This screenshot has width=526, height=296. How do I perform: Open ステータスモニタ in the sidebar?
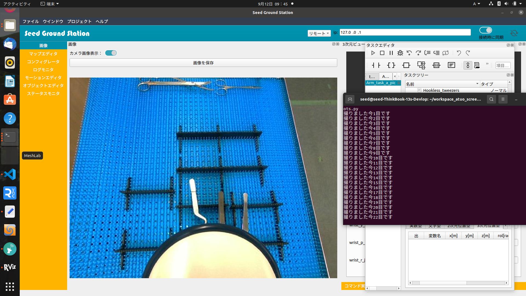pos(43,93)
